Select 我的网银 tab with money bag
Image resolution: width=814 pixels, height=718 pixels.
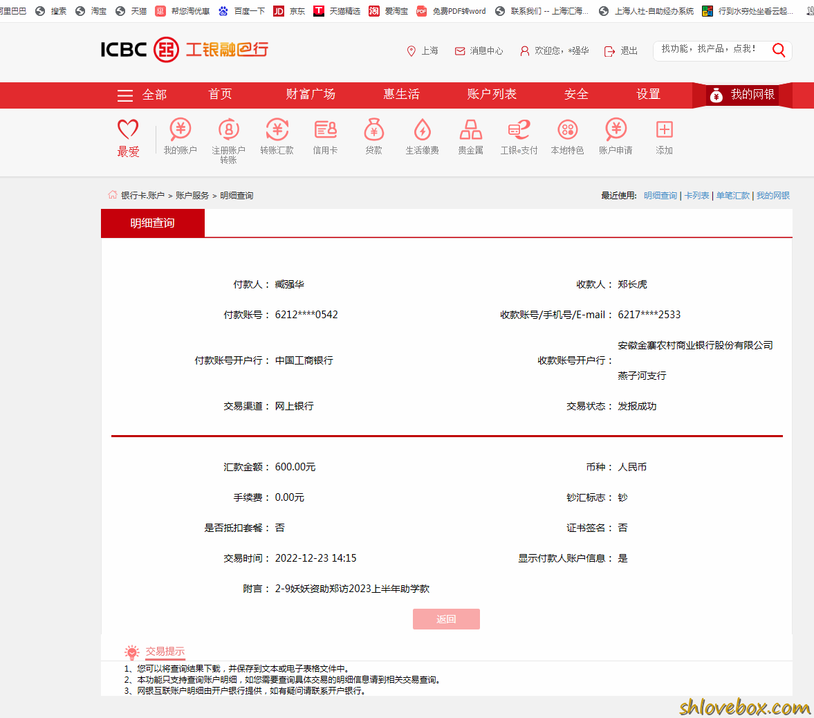tap(742, 95)
